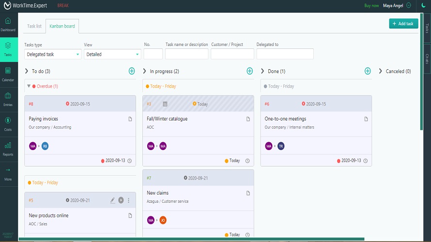Click the play icon on task #5
Viewport: 431px width, 242px height.
pos(121,200)
